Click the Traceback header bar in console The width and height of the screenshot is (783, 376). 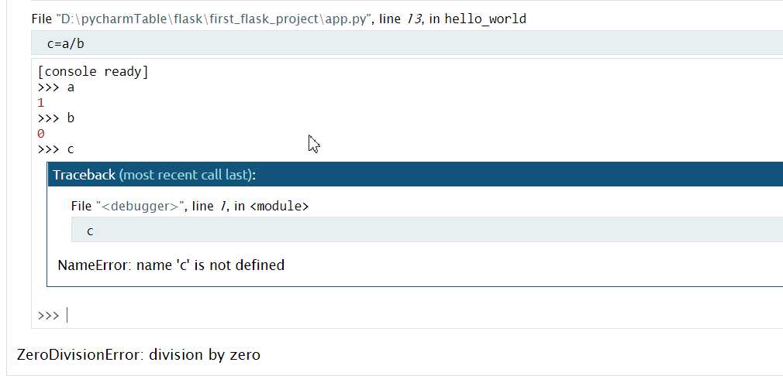coord(415,175)
